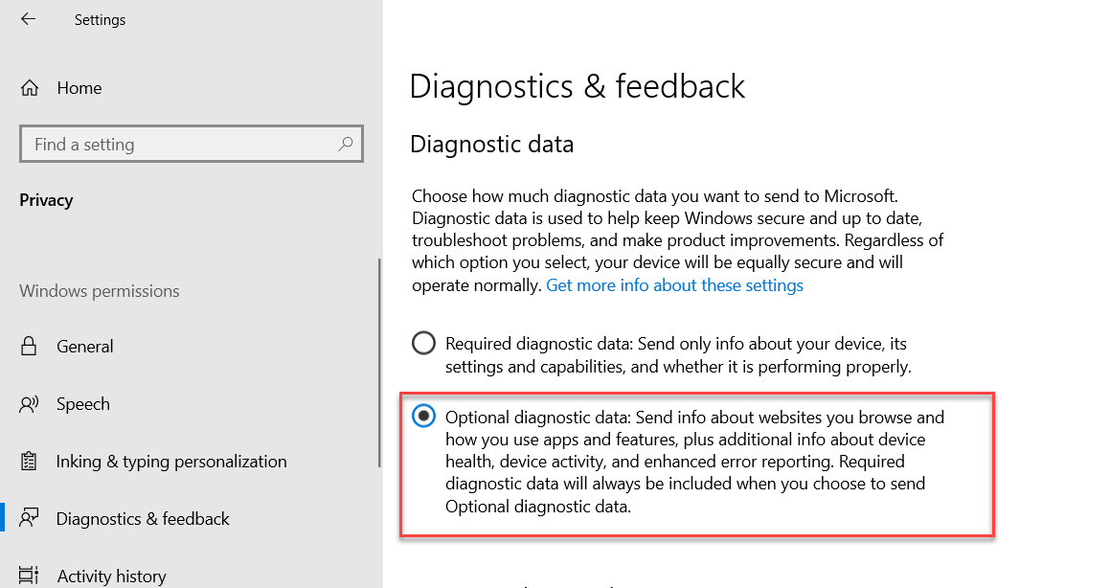1110x588 pixels.
Task: Click the Home house icon
Action: click(30, 88)
